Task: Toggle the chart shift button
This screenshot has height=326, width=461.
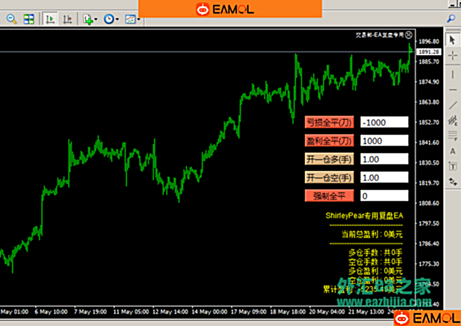Action: point(67,19)
